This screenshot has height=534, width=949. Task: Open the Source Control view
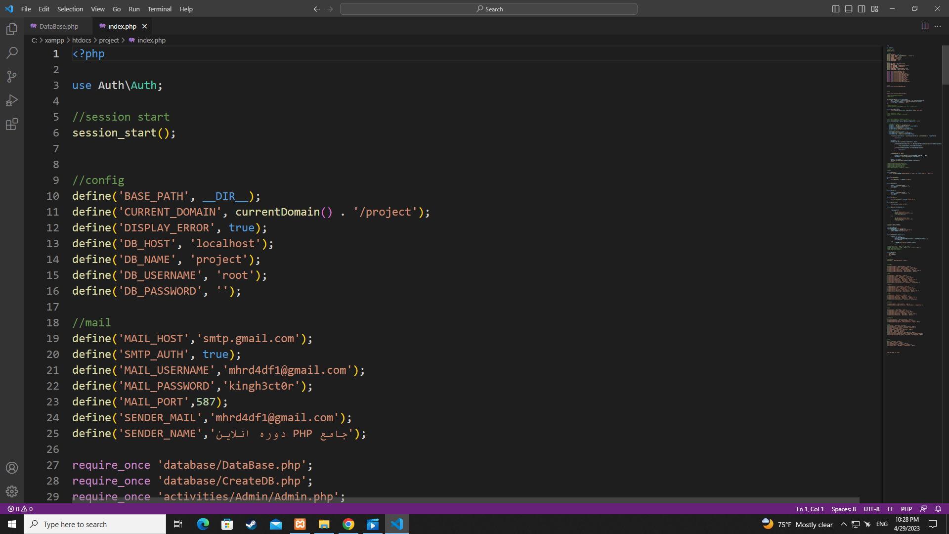12,77
